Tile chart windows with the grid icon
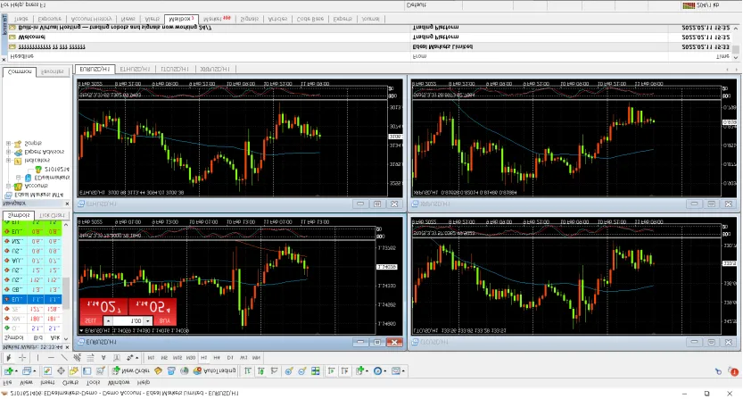Image resolution: width=743 pixels, height=399 pixels. pos(315,371)
